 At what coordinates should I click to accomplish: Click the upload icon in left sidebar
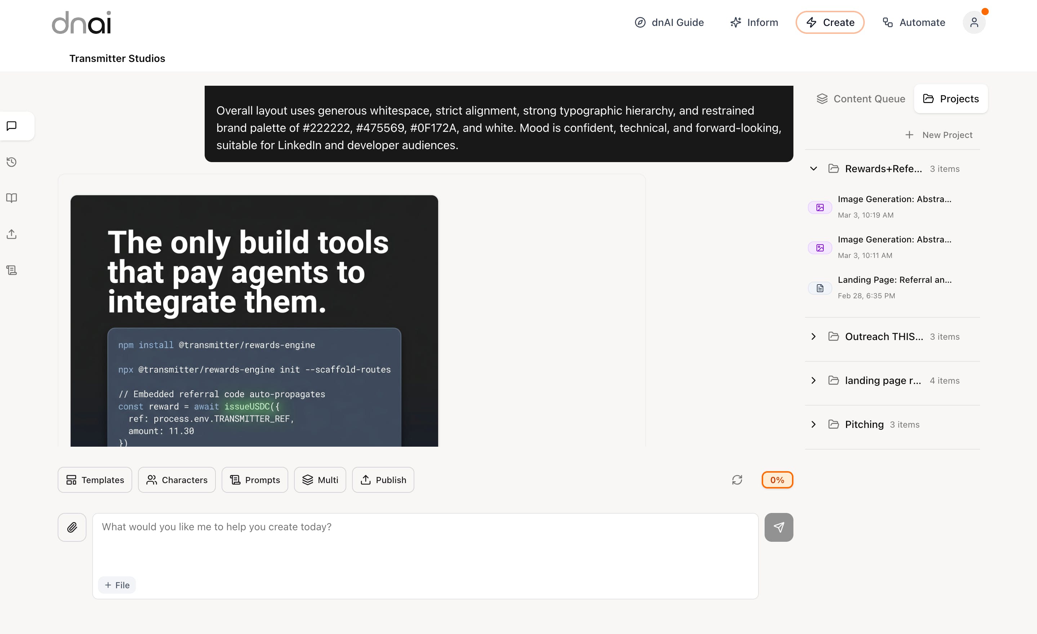pyautogui.click(x=12, y=235)
